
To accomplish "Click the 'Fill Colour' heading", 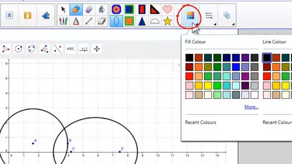I will [195, 42].
